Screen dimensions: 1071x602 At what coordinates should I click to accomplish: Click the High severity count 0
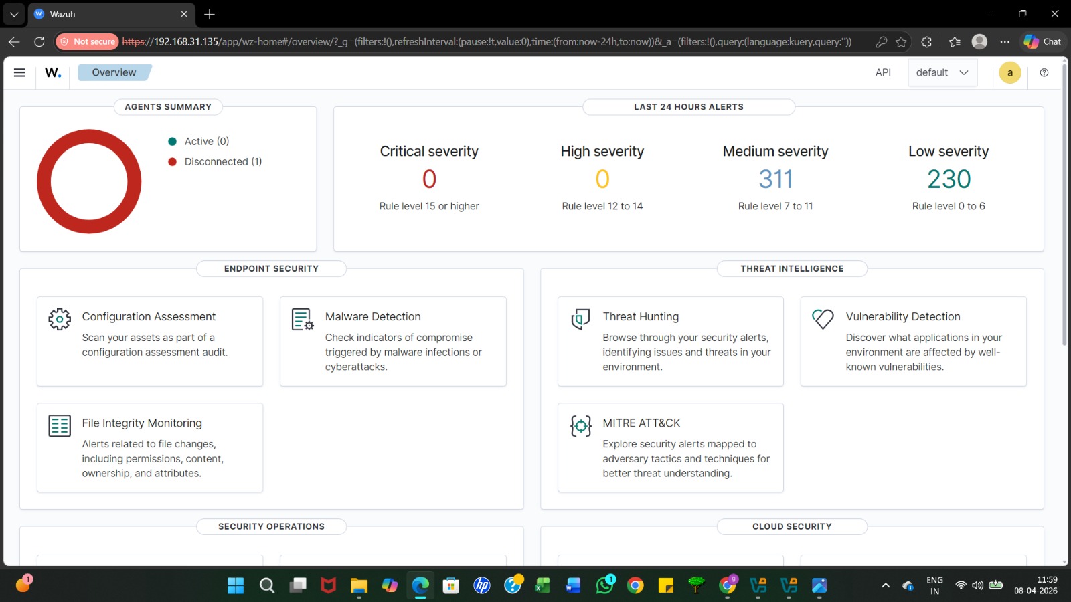[602, 179]
